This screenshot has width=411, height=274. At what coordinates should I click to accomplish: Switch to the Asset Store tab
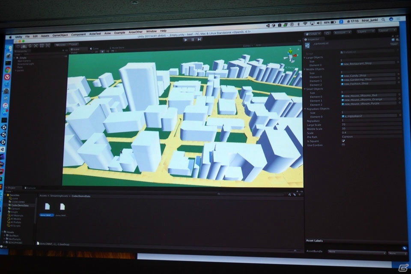[x=117, y=48]
